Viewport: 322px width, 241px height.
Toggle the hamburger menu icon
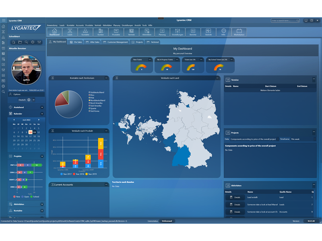[4, 20]
